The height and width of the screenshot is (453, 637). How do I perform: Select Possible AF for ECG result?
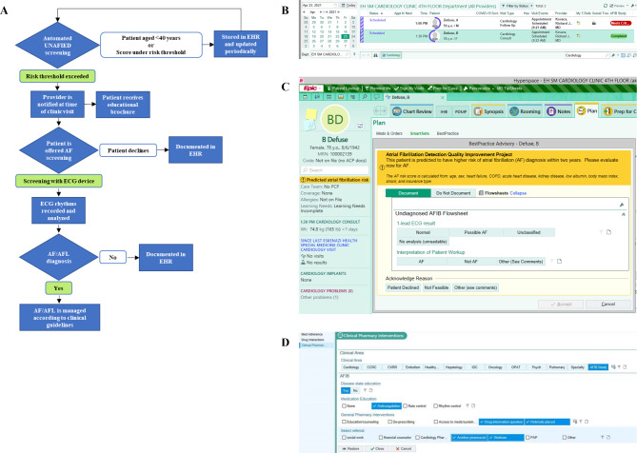coord(476,232)
